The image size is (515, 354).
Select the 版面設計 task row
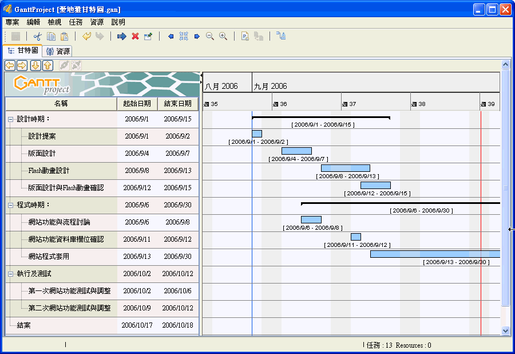(102, 154)
